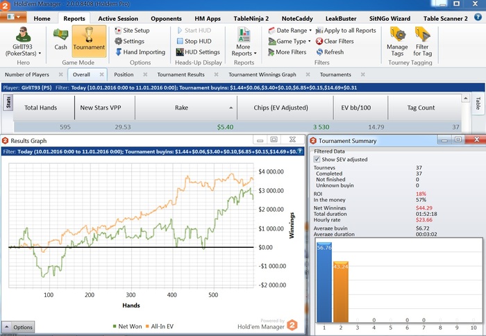Click Results Graph filter help icon
This screenshot has width=486, height=336.
coord(300,151)
